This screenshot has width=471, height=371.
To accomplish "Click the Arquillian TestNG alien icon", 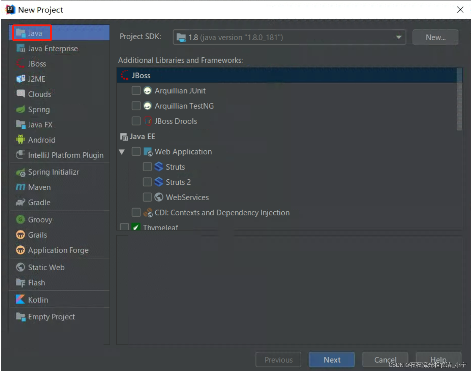I will (147, 105).
